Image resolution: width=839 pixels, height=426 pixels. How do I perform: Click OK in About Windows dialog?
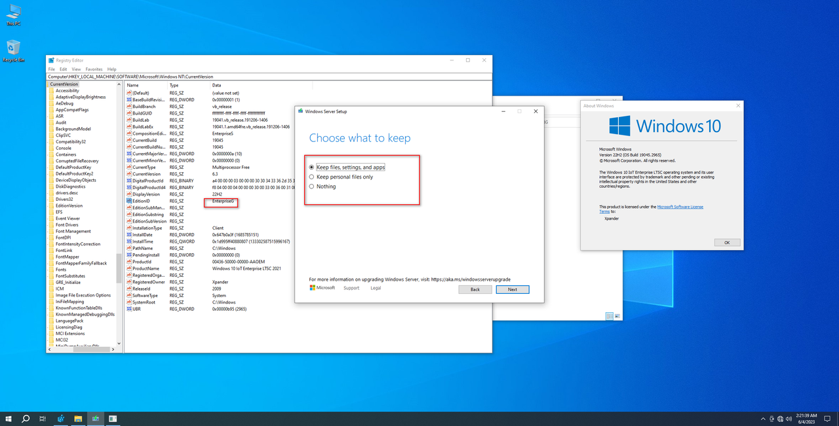[x=727, y=242]
